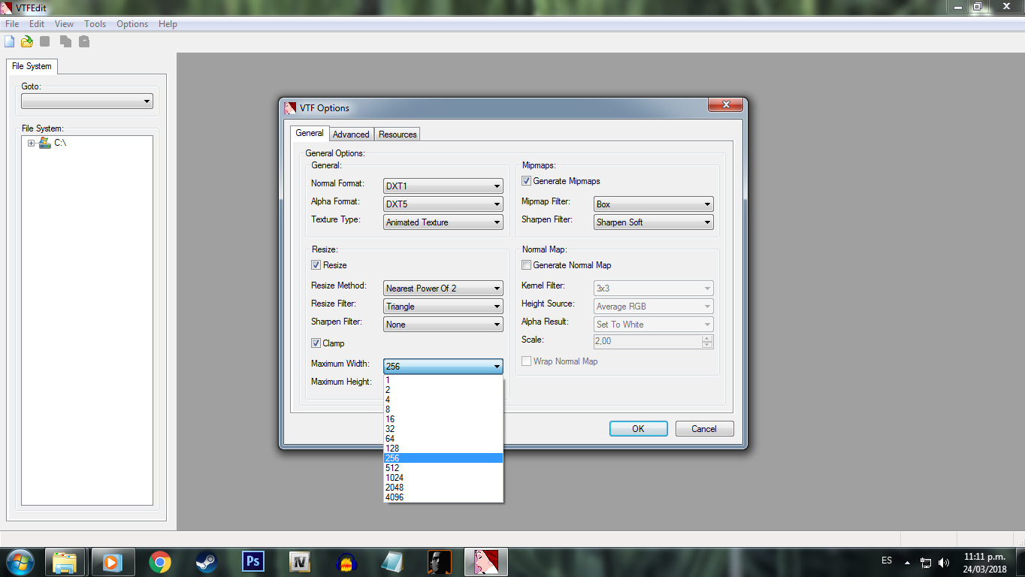The width and height of the screenshot is (1025, 577).
Task: Enable Generate Normal Map
Action: click(527, 265)
